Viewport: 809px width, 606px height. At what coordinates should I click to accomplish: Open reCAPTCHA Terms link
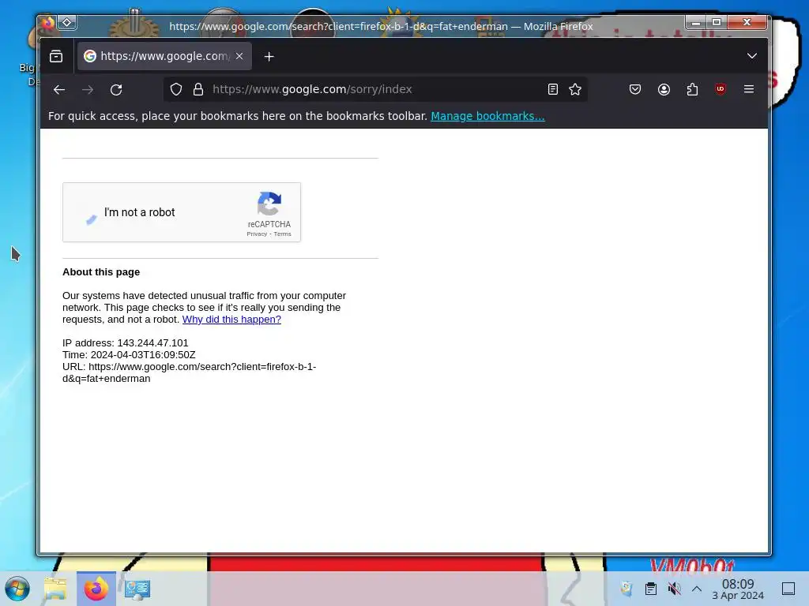point(282,234)
